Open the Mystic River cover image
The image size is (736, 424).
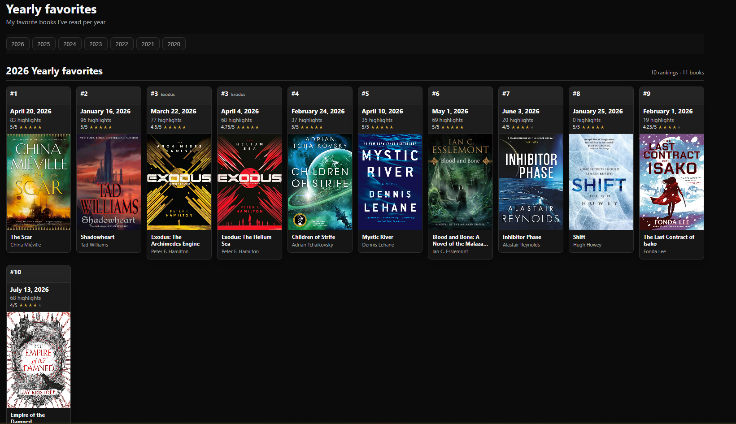390,182
